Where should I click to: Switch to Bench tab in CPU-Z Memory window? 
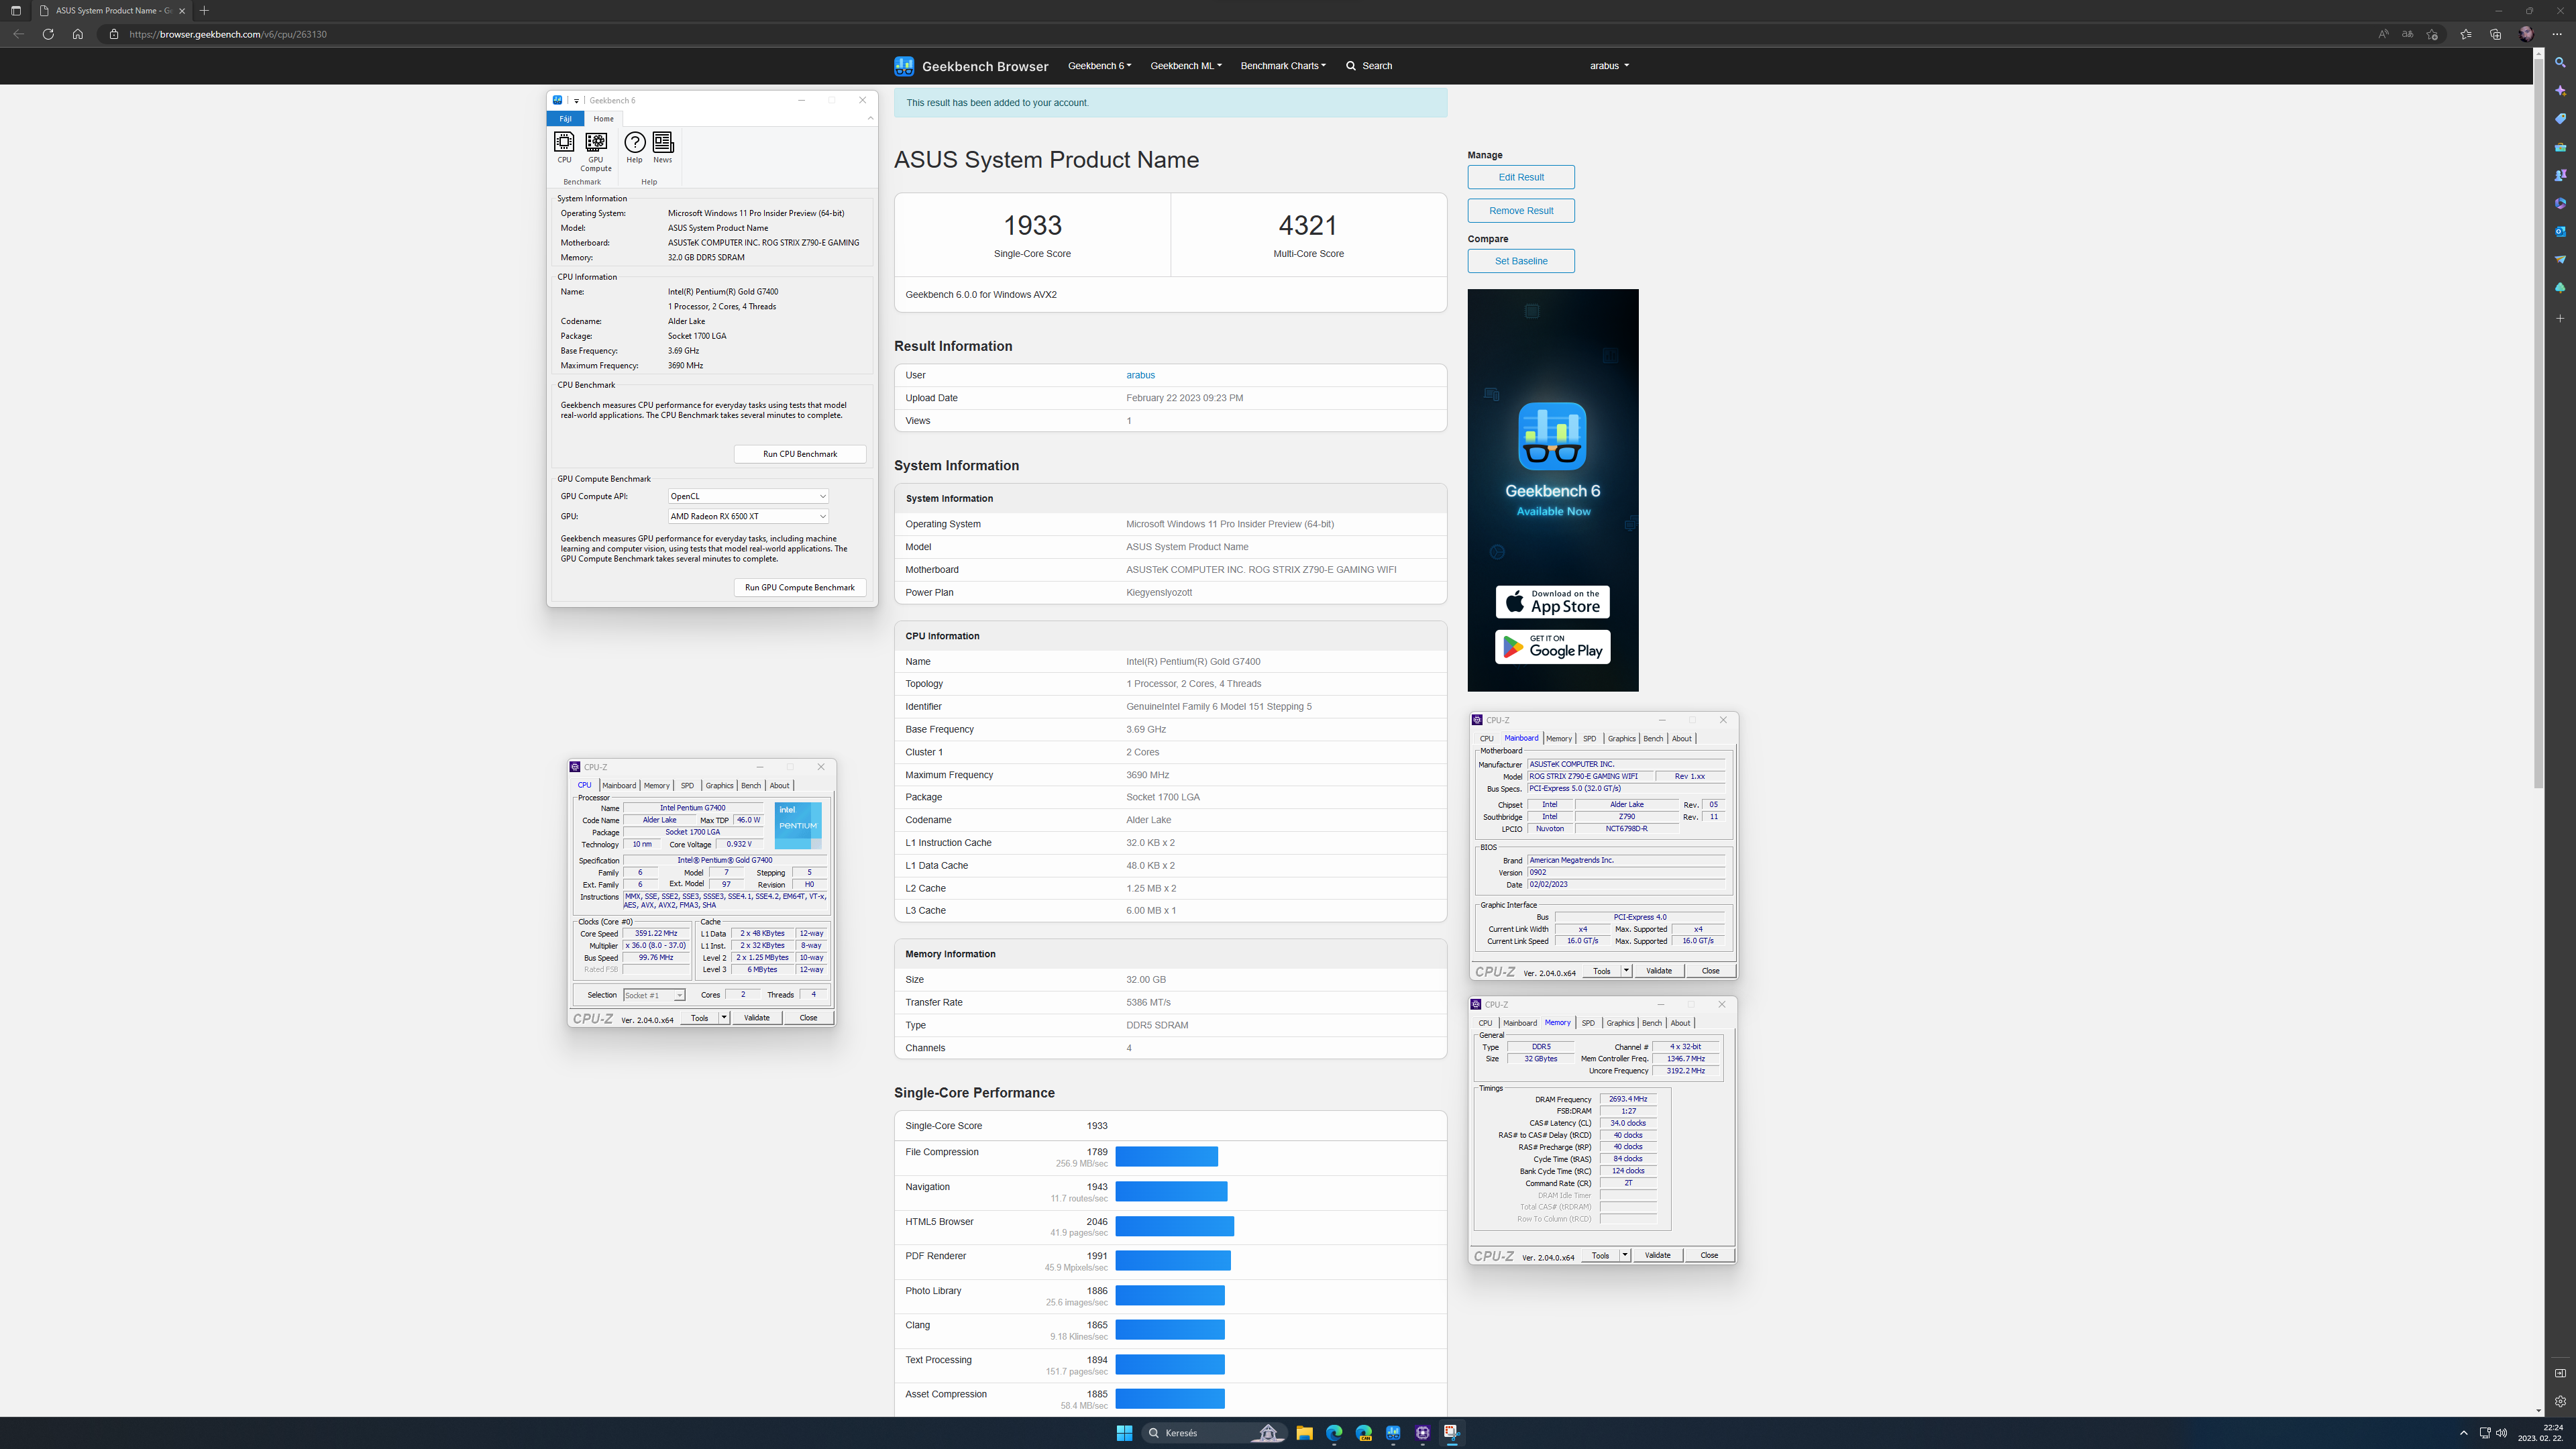(1652, 1023)
